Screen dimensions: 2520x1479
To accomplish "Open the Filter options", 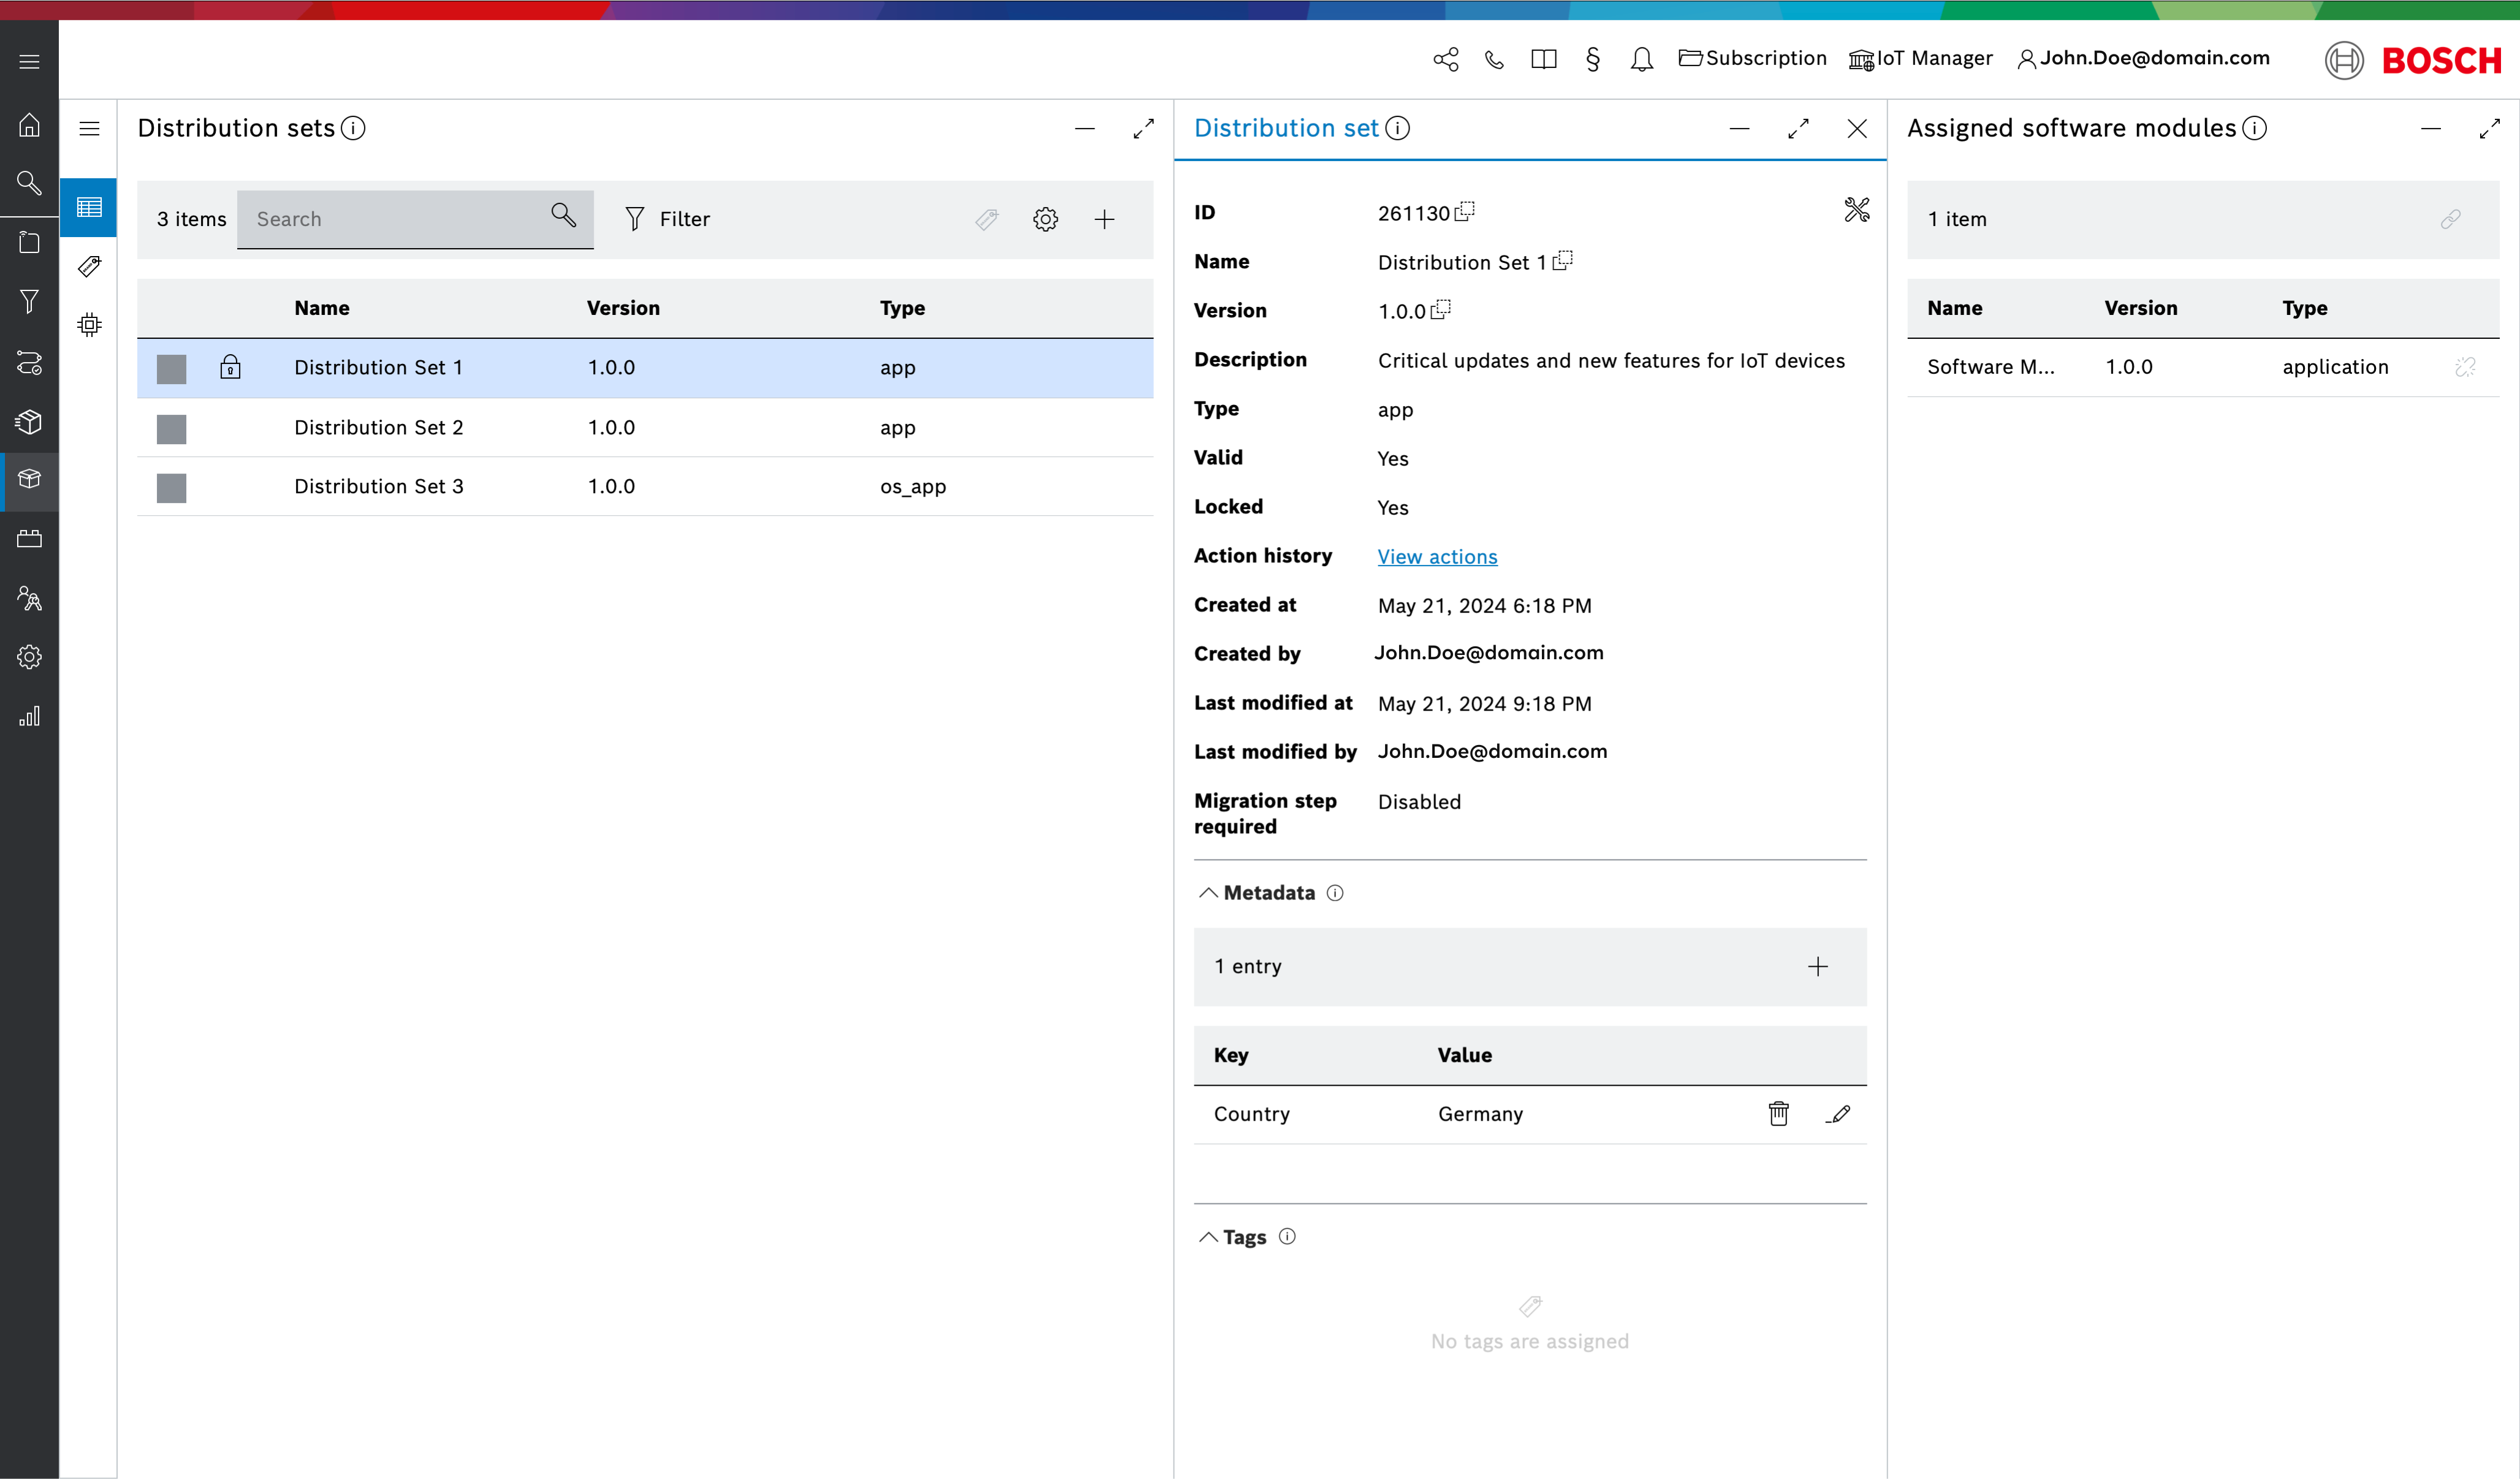I will tap(667, 219).
